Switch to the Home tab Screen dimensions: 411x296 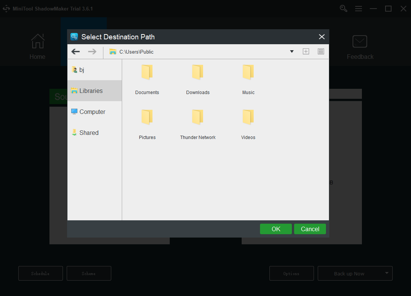[37, 46]
